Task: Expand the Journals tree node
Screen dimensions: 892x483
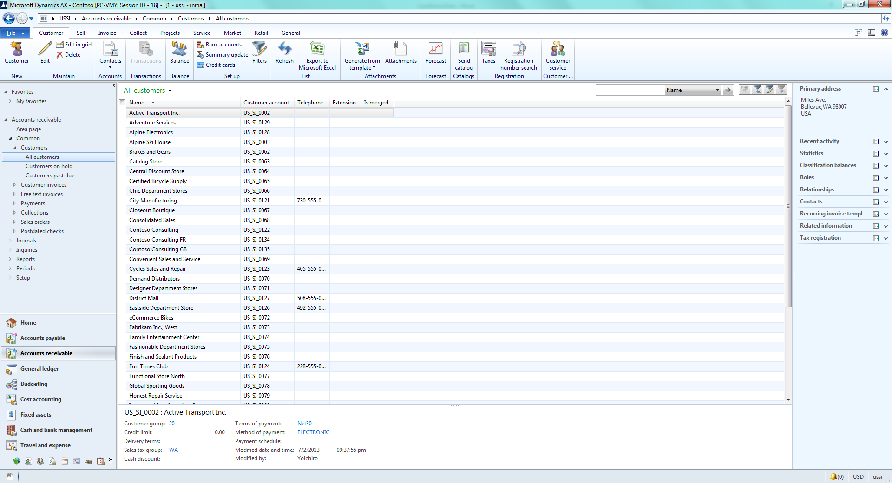Action: click(10, 241)
